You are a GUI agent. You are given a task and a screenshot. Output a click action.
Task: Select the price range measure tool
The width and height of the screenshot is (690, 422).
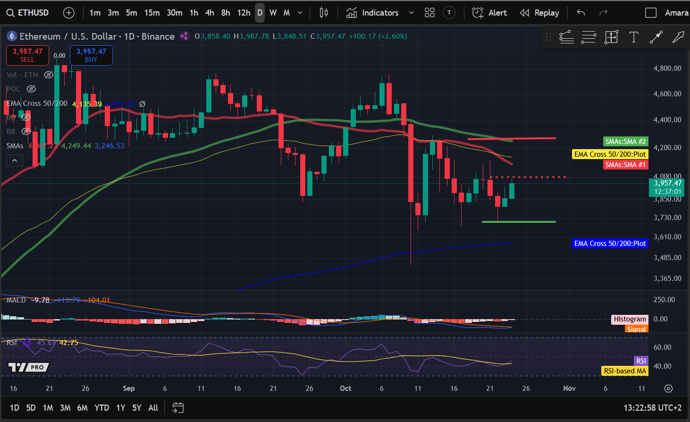[611, 37]
